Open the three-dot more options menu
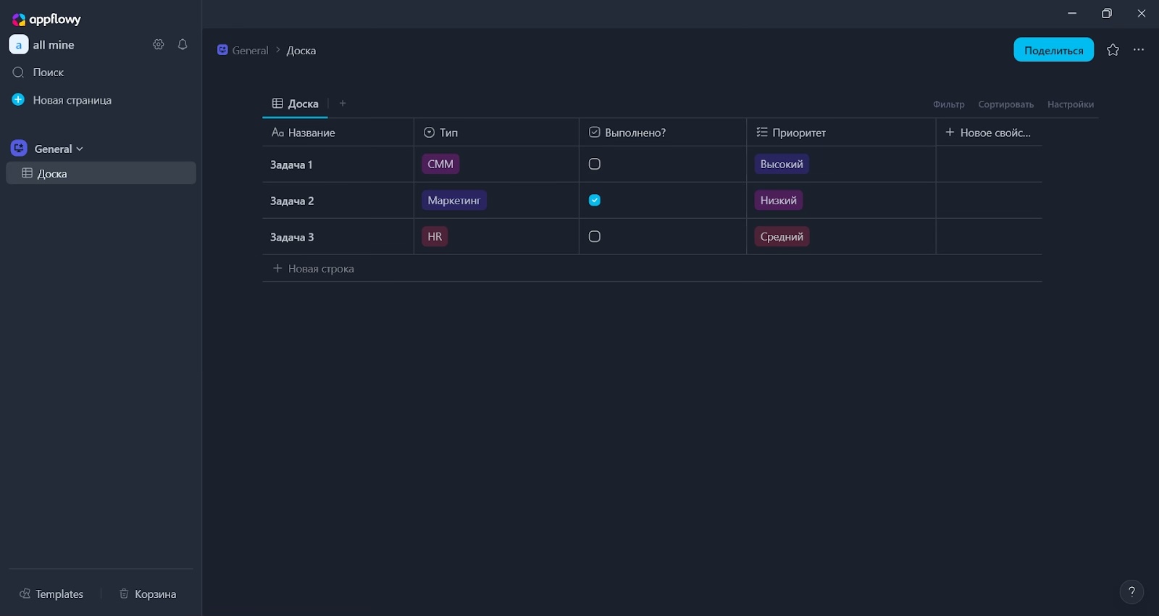The height and width of the screenshot is (616, 1159). (x=1139, y=50)
